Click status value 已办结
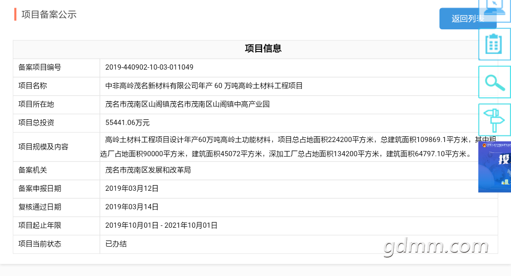This screenshot has height=276, width=511. (116, 244)
